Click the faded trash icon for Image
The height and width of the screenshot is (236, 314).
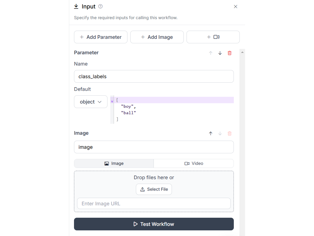coord(230,134)
